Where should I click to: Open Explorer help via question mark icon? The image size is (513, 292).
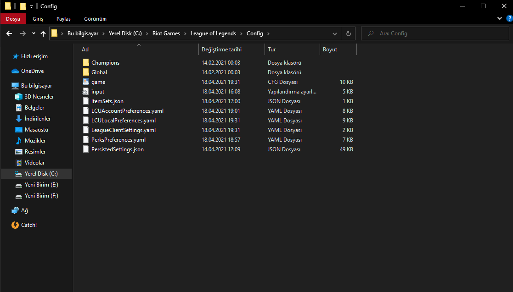tap(509, 19)
